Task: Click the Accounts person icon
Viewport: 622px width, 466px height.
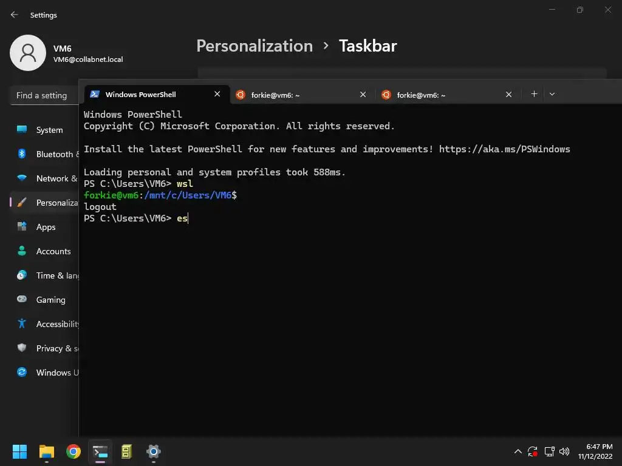Action: [x=22, y=251]
